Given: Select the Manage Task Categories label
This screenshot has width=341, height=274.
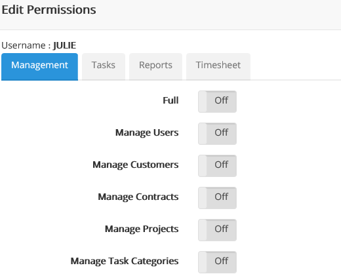Looking at the screenshot, I should (x=125, y=261).
